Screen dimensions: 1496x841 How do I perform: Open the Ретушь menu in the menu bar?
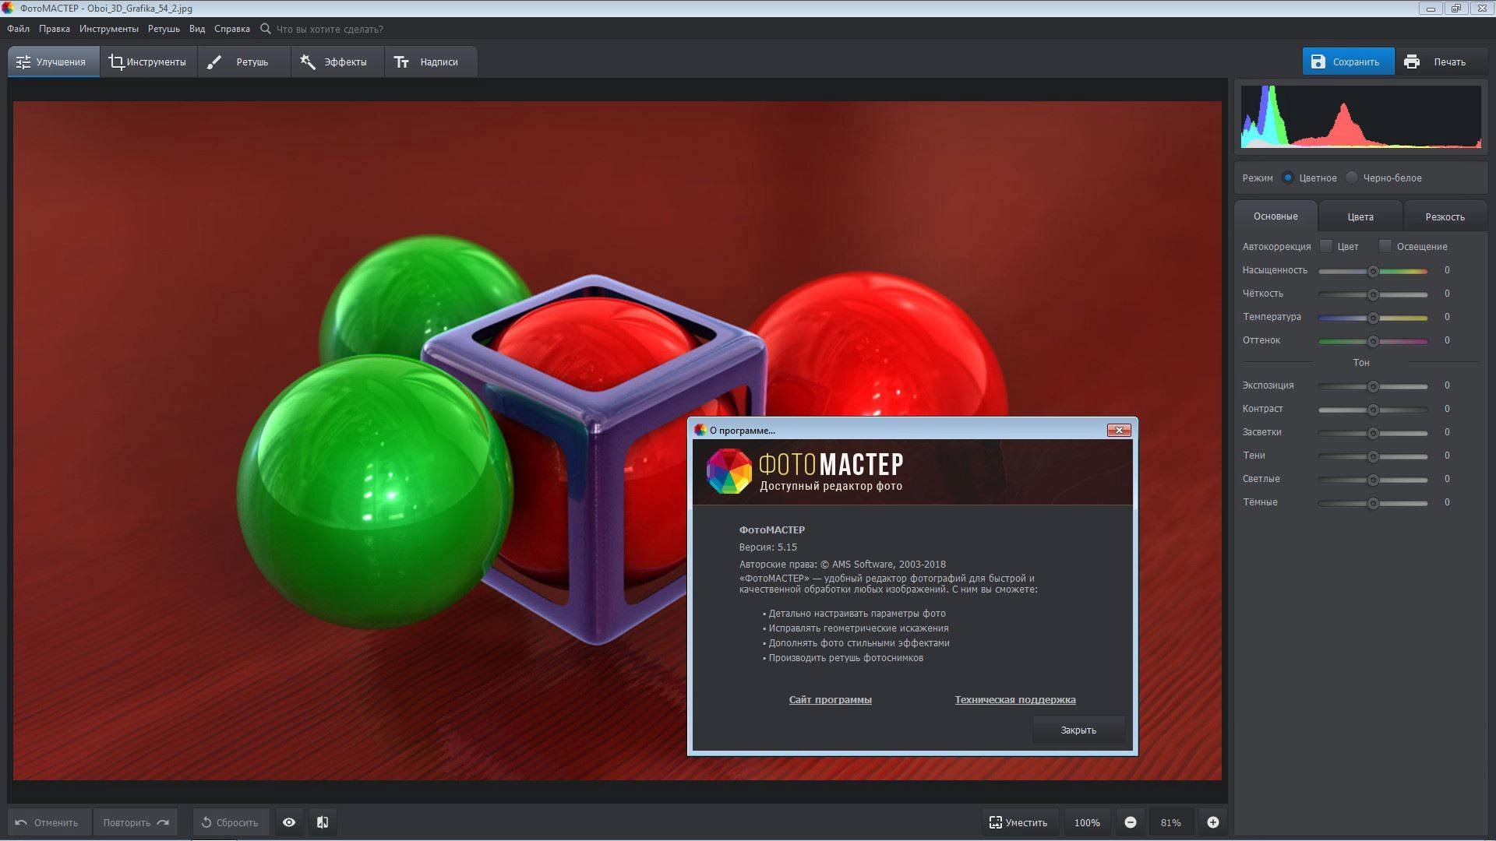point(164,29)
